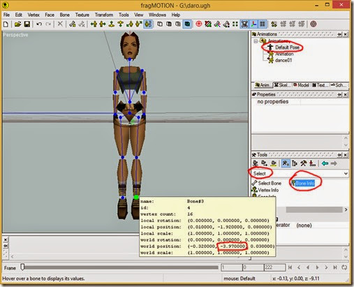Open the Bone menu

click(64, 15)
